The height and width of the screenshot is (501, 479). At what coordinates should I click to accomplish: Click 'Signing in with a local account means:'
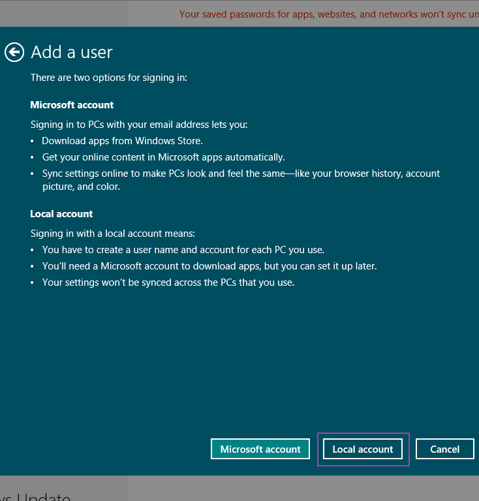[112, 234]
